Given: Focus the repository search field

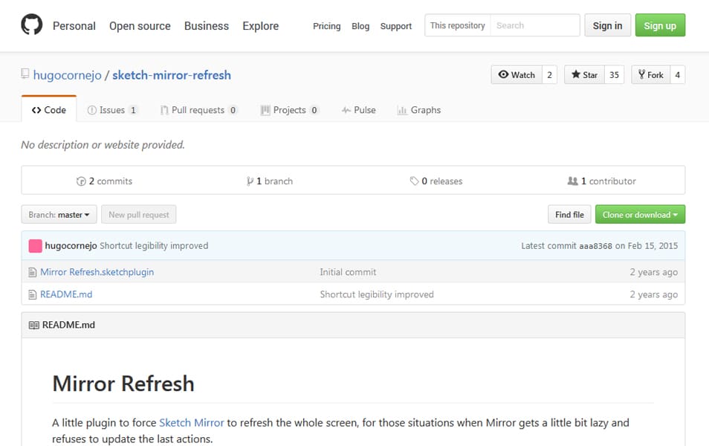Looking at the screenshot, I should coord(534,25).
